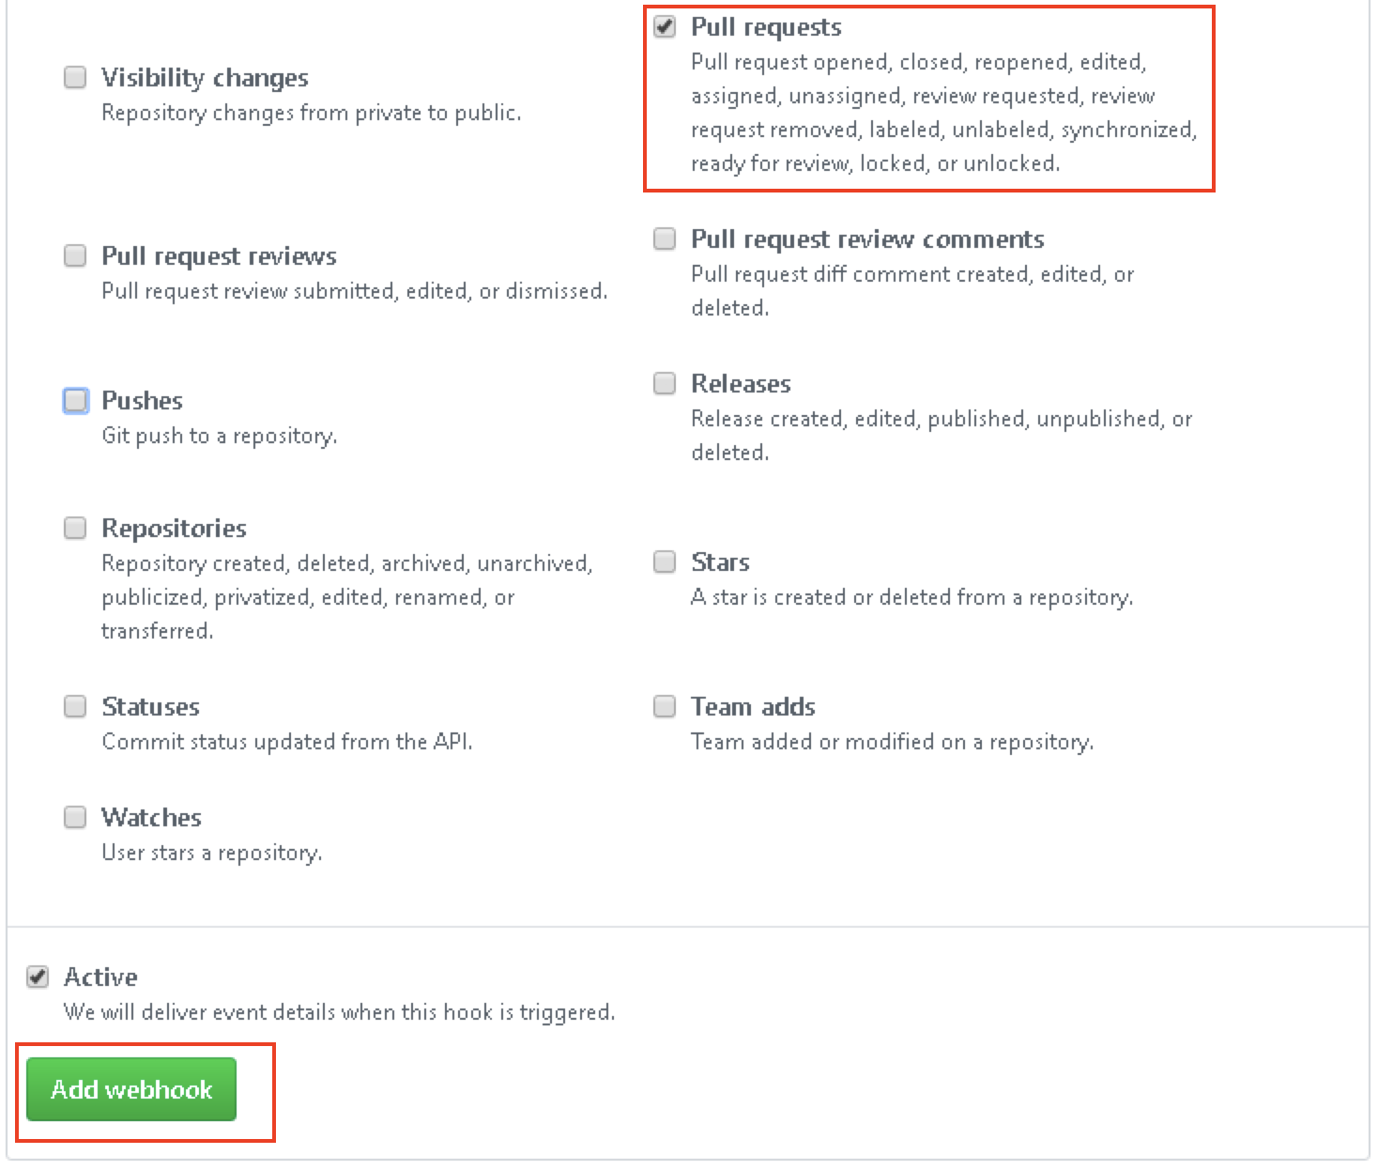Enable the Stars event checkbox
Viewport: 1378px width, 1170px height.
[665, 562]
